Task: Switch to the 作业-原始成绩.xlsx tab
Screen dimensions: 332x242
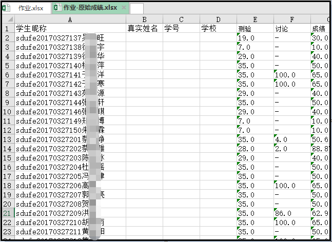Action: click(90, 8)
